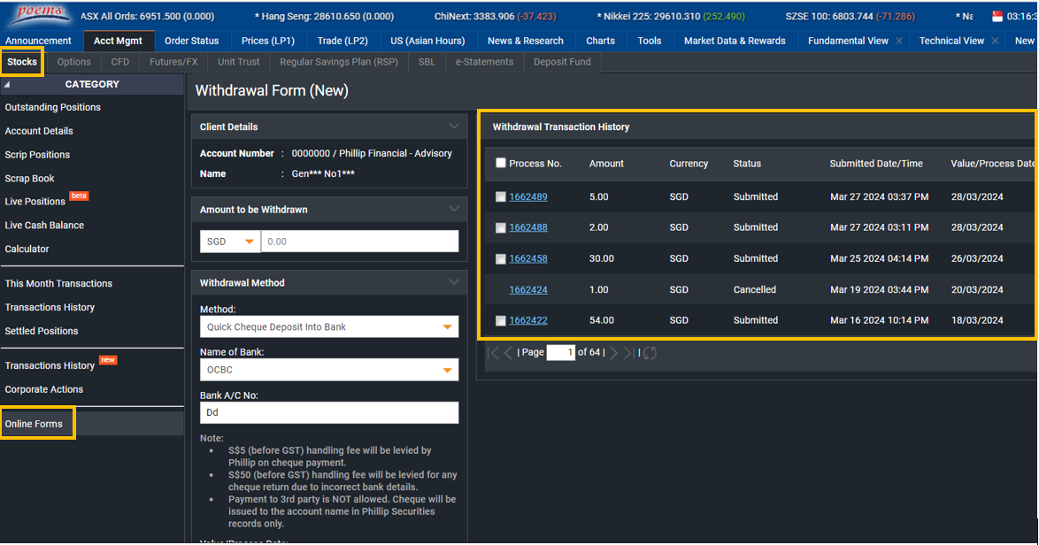Open Live Cash Balance in sidebar

pyautogui.click(x=44, y=225)
